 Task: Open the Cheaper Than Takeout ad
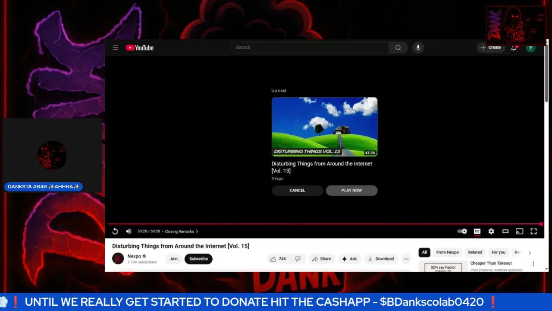pos(491,263)
